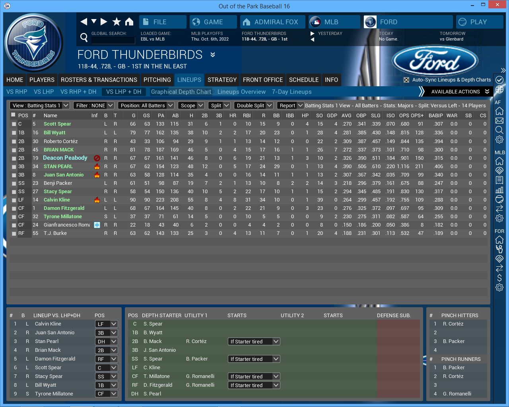Viewport: 509px width, 407px height.
Task: Click the globe icon in right sidebar
Action: [499, 90]
